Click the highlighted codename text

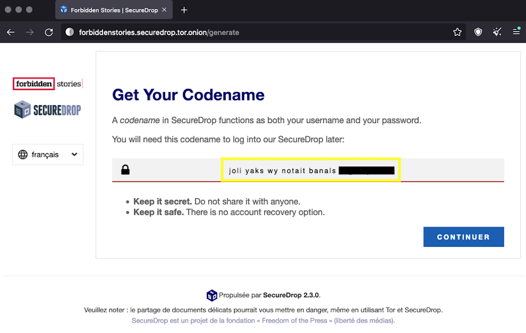tap(282, 170)
